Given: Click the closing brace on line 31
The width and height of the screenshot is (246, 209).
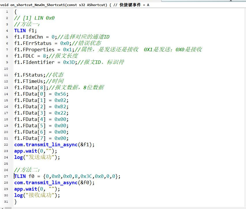Looking at the screenshot, I should 16,202.
